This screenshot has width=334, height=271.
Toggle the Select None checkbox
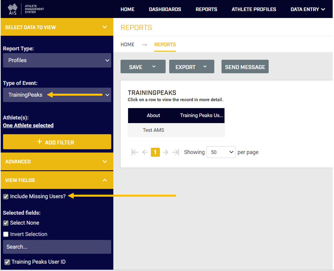click(6, 223)
